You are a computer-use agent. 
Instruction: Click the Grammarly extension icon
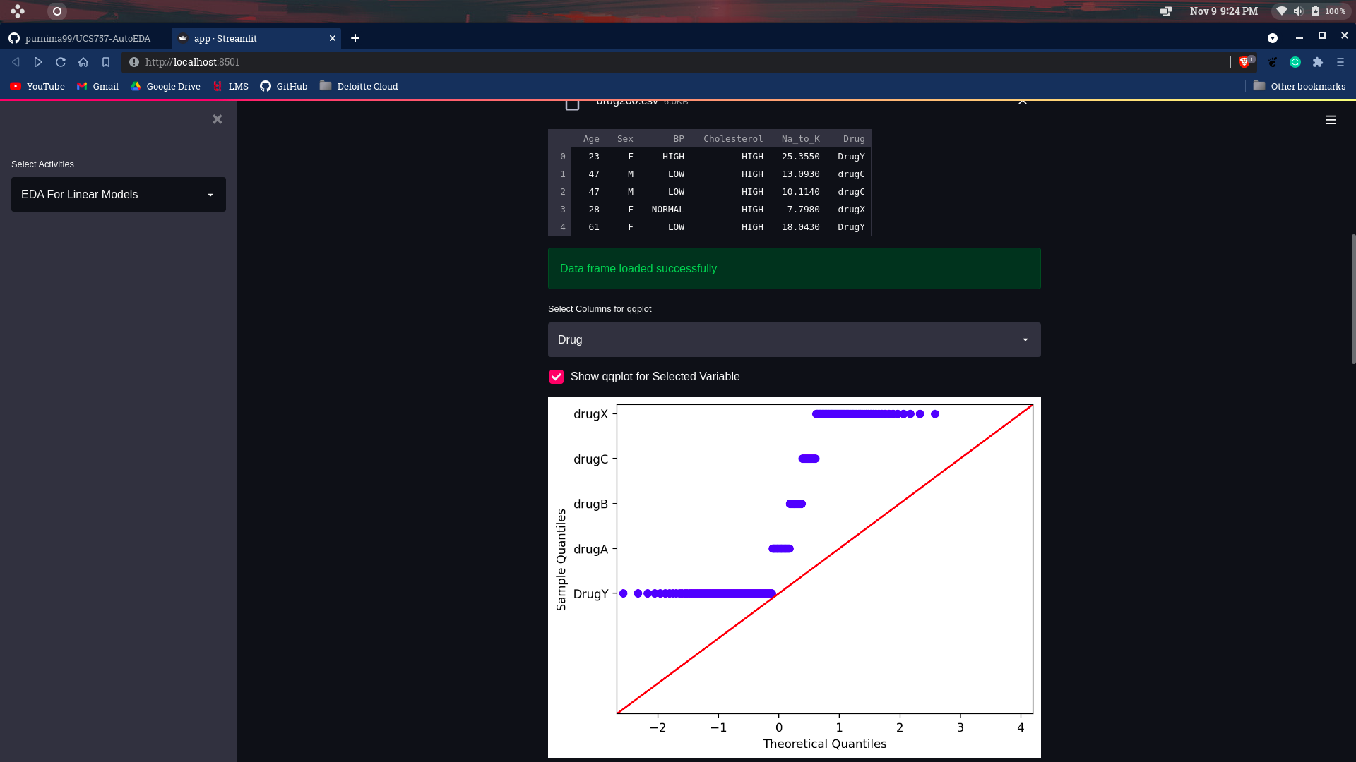1295,62
